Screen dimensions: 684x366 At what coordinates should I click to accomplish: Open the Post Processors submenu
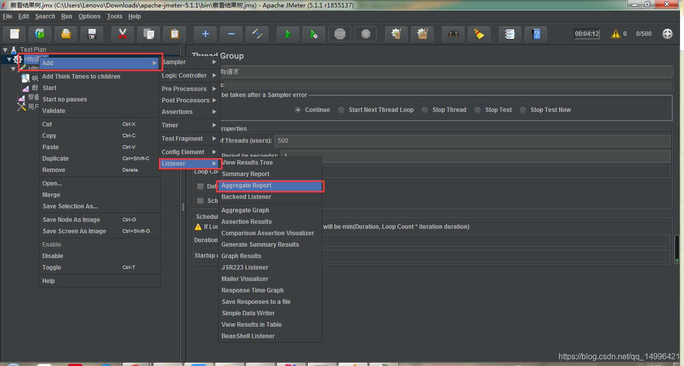click(x=190, y=100)
